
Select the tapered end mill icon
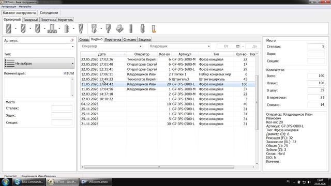click(x=81, y=28)
